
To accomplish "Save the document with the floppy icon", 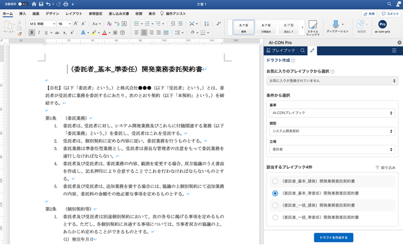I will [41, 4].
